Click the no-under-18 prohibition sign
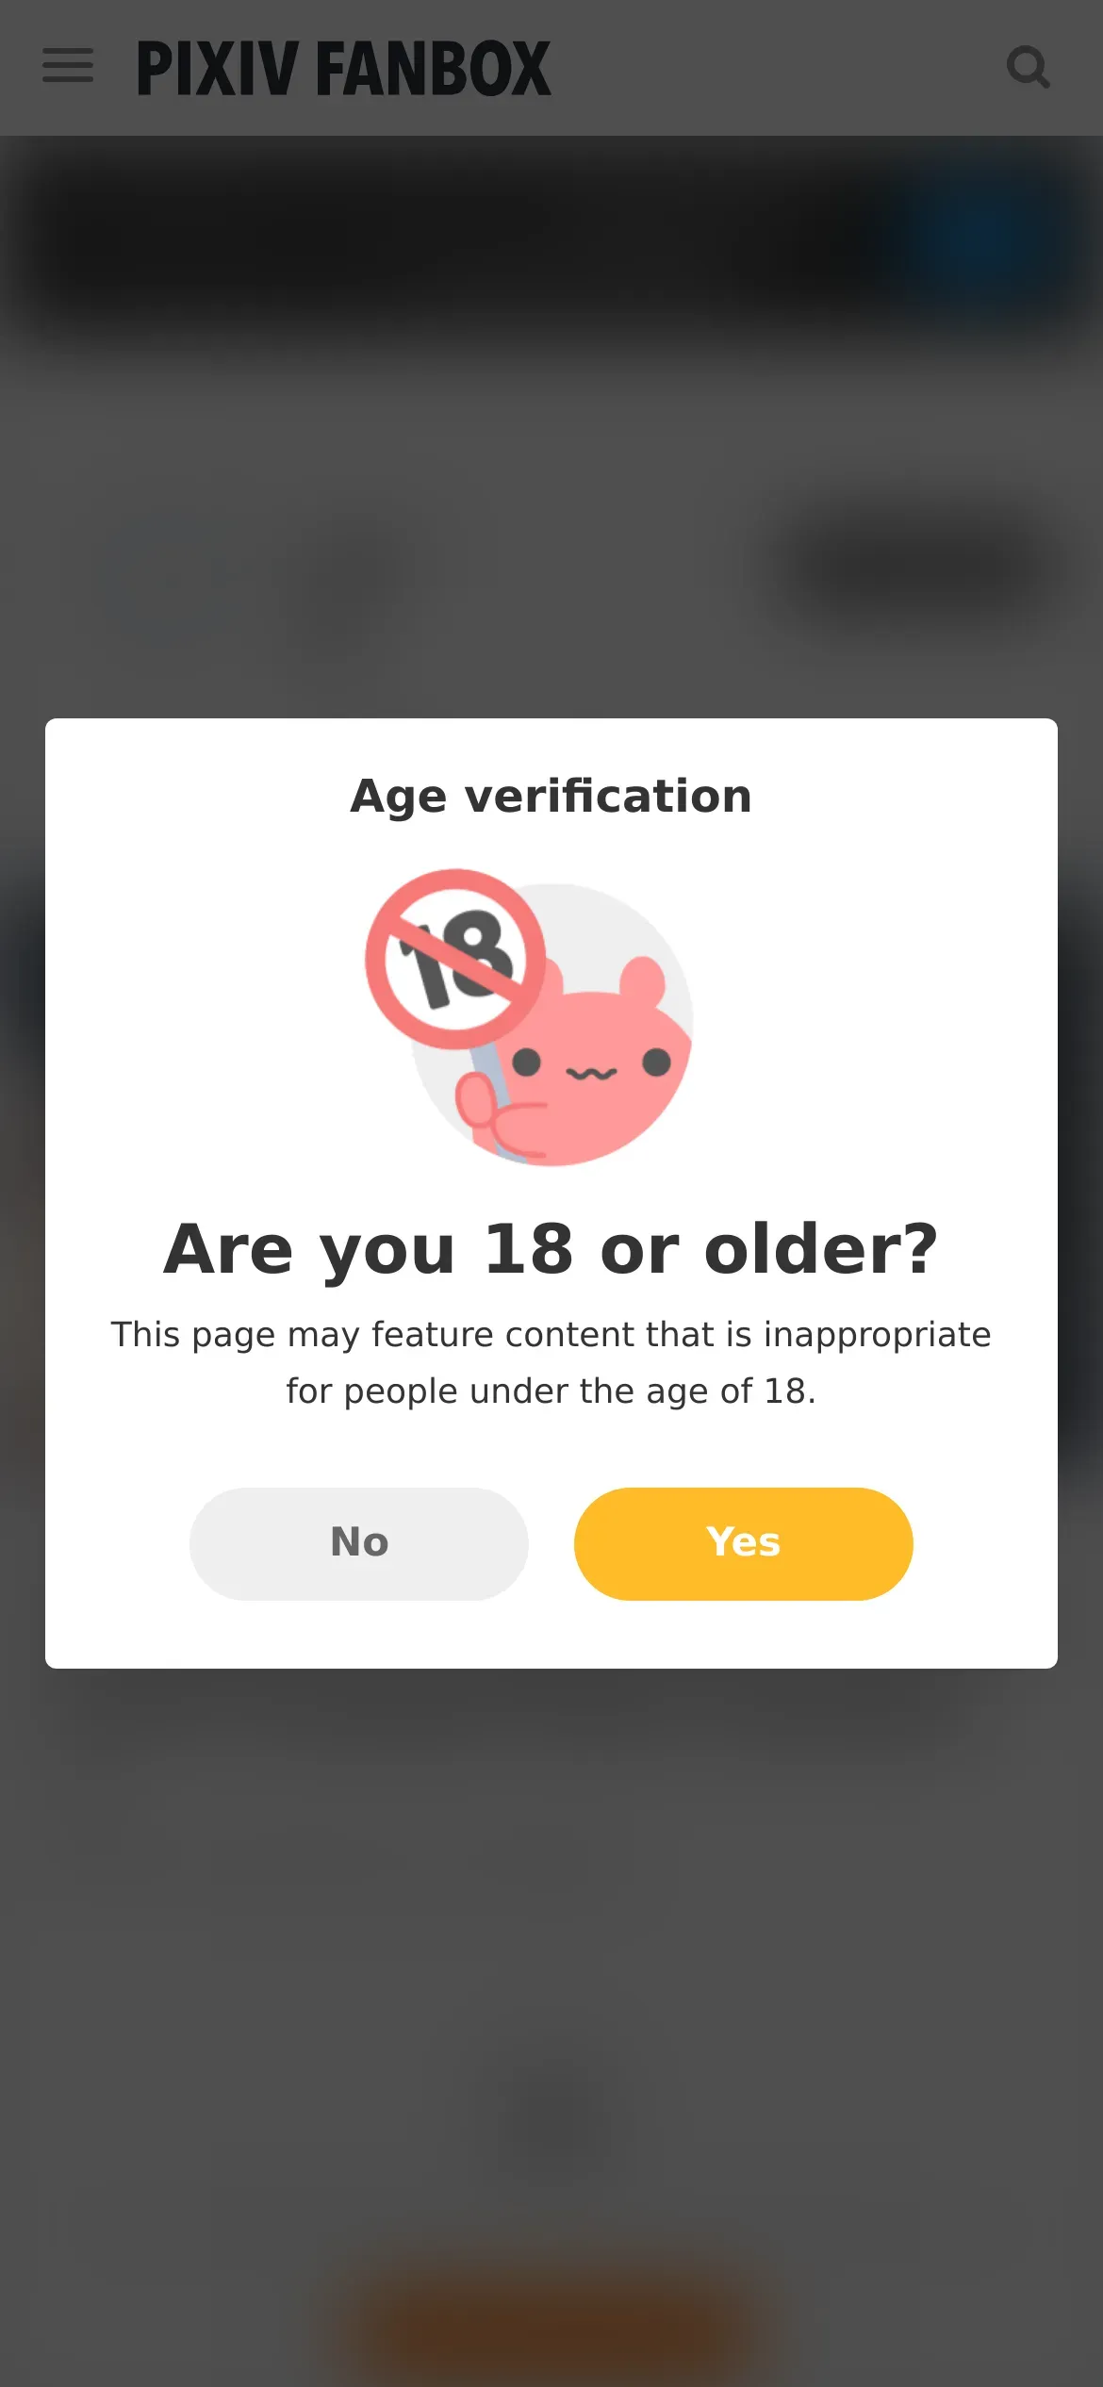Screen dimensions: 1103x2387 click(x=455, y=959)
